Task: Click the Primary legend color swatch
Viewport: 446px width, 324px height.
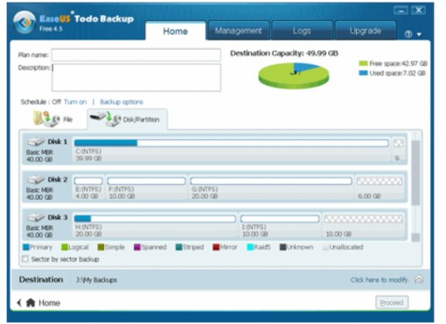Action: click(x=26, y=247)
